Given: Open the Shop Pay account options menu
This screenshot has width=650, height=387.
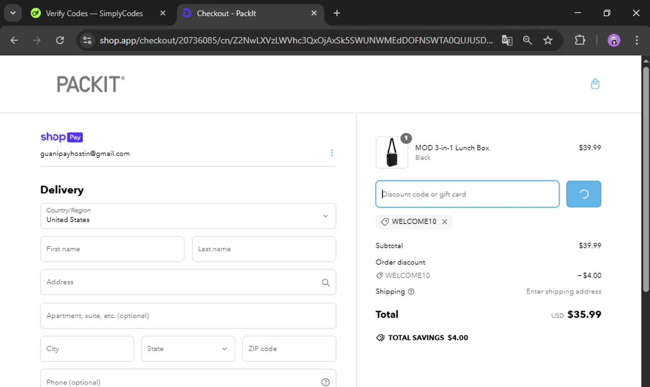Looking at the screenshot, I should pyautogui.click(x=332, y=153).
